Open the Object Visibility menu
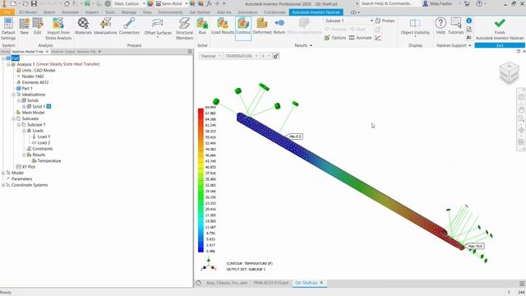526x296 pixels. coord(415,27)
